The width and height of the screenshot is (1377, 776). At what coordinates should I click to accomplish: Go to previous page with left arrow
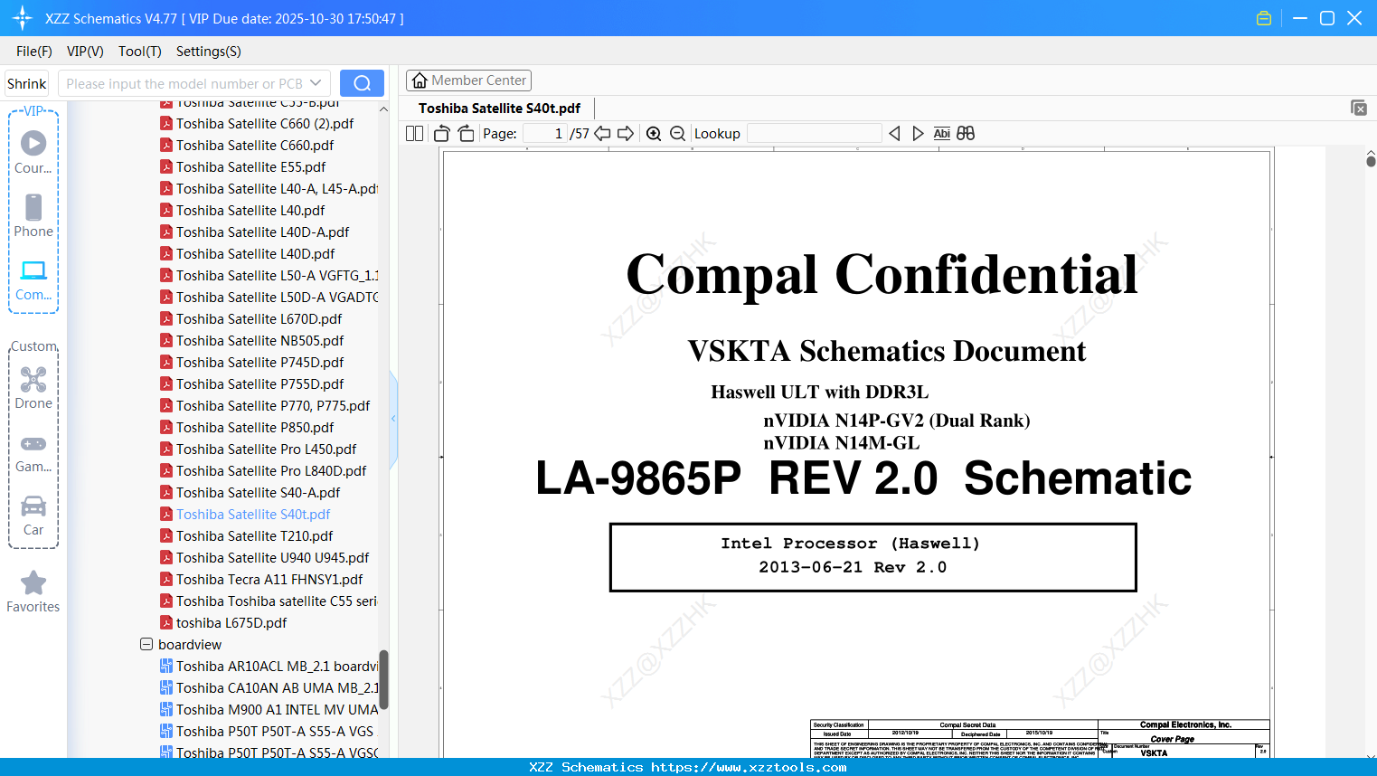pos(602,134)
